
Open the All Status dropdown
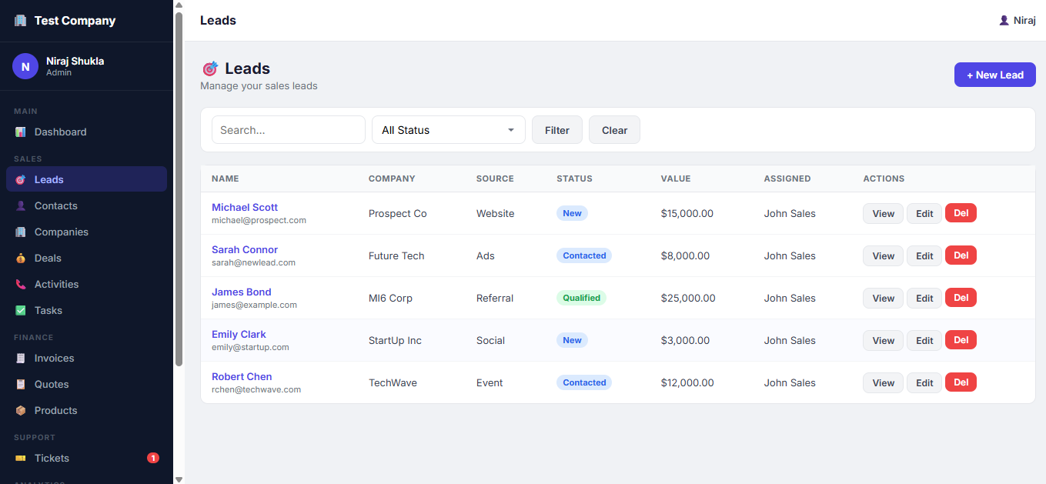pyautogui.click(x=448, y=130)
